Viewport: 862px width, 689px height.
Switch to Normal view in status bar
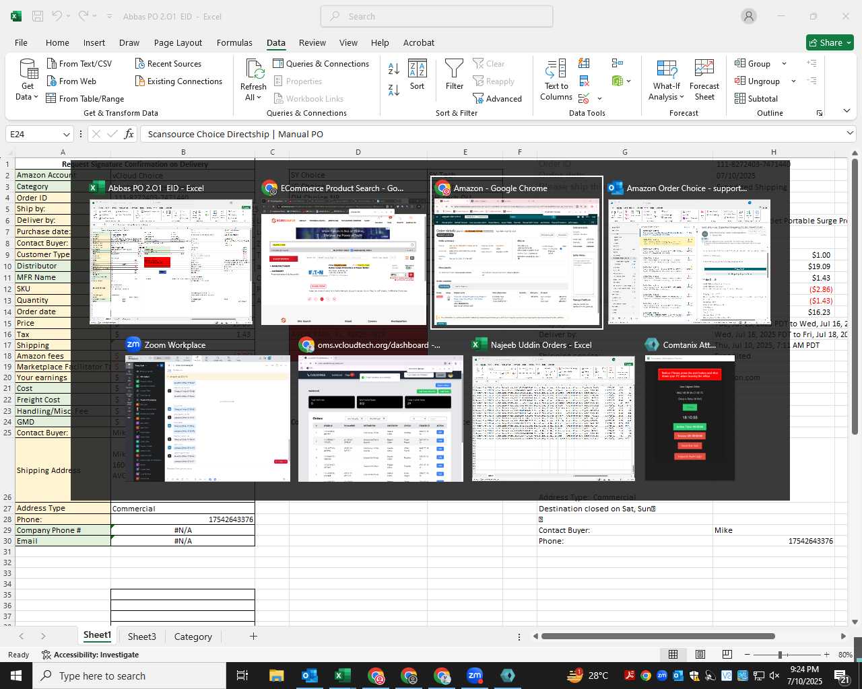(673, 655)
